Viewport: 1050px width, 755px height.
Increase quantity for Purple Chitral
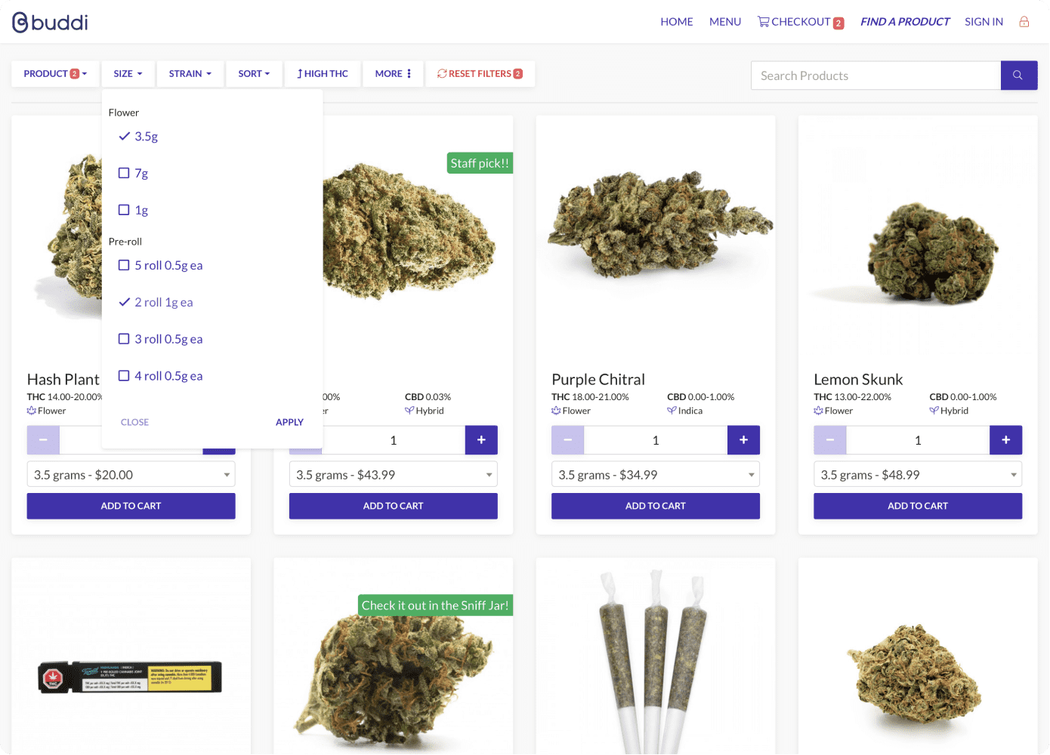pyautogui.click(x=743, y=440)
